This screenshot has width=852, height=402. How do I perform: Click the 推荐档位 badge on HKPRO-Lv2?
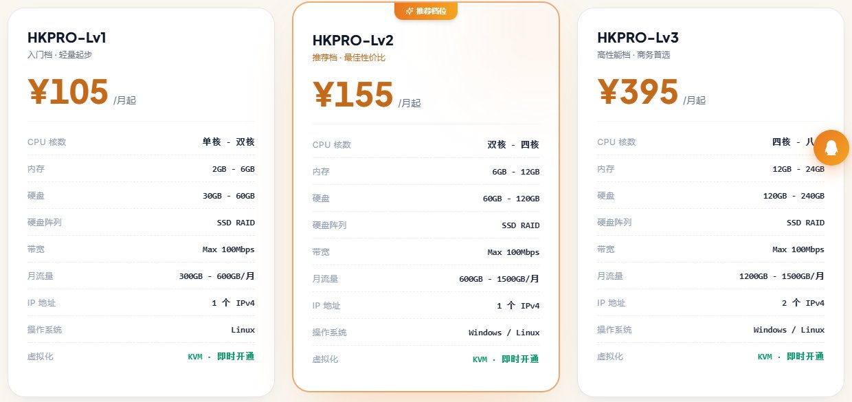tap(426, 11)
